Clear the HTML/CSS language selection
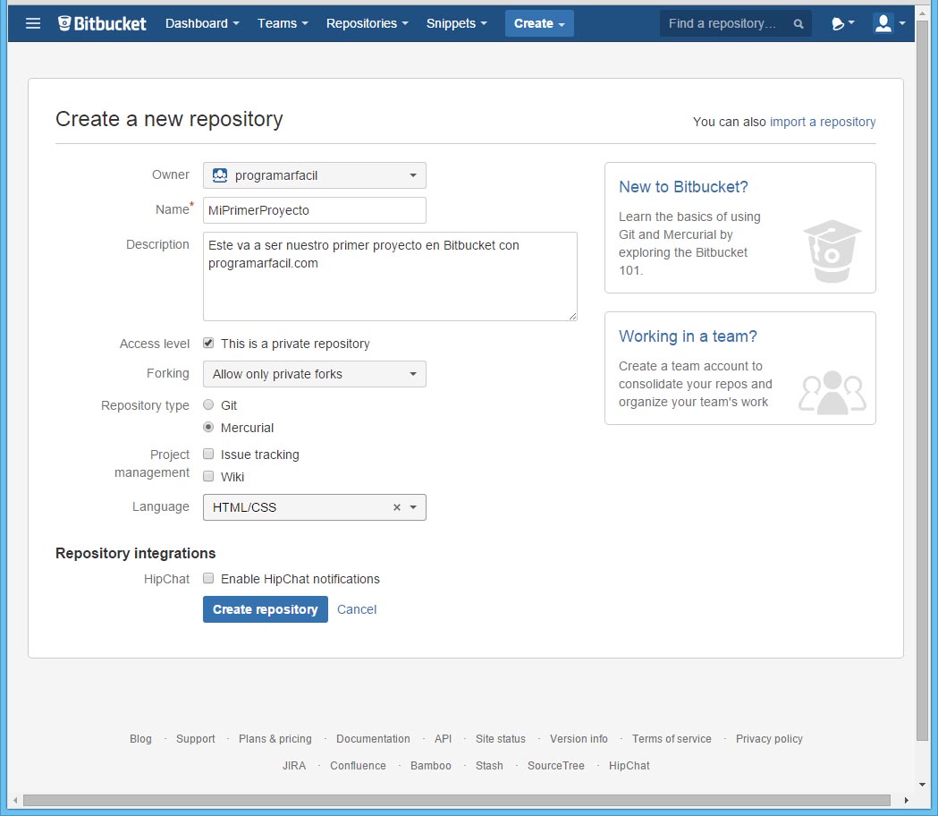The width and height of the screenshot is (938, 816). tap(397, 507)
